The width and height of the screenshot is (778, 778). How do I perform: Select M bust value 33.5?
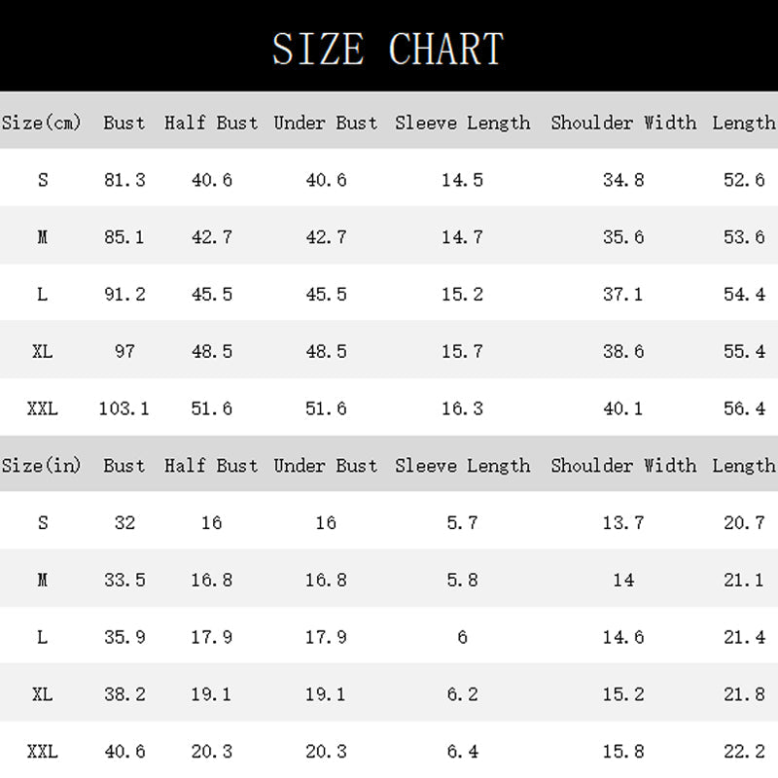click(x=124, y=580)
